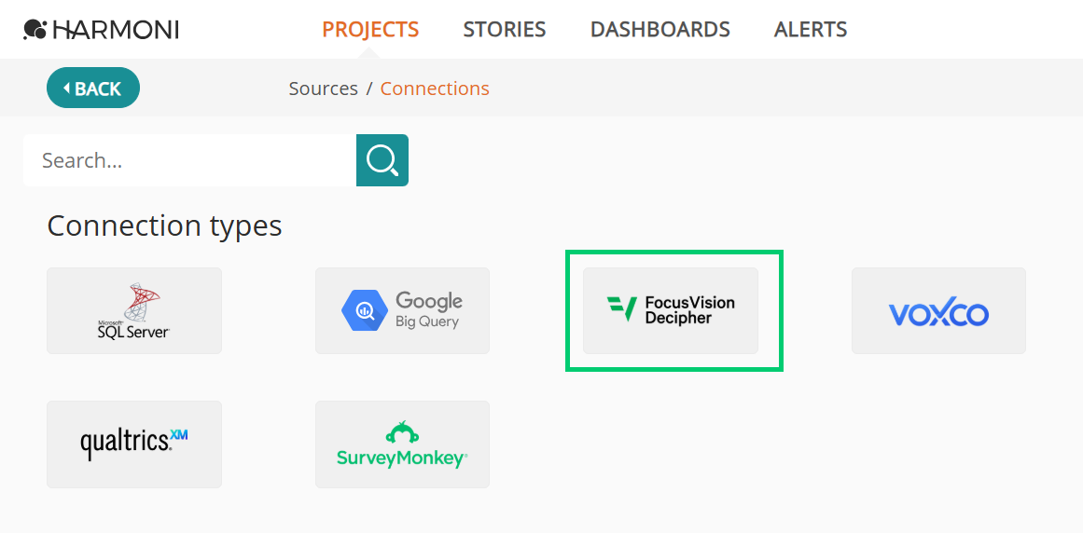The image size is (1083, 533).
Task: Focus the Search input field
Action: [x=190, y=160]
